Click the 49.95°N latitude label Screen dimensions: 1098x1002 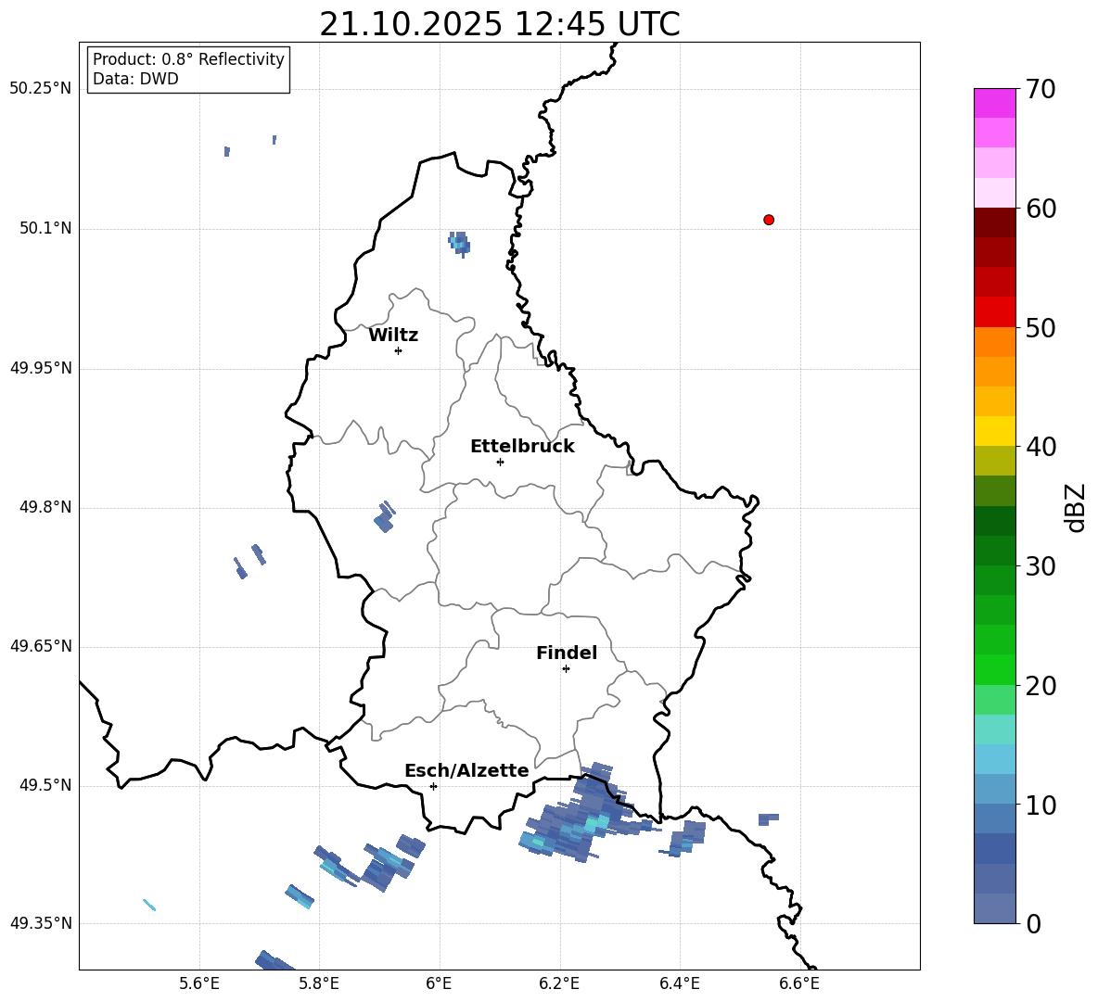[40, 367]
